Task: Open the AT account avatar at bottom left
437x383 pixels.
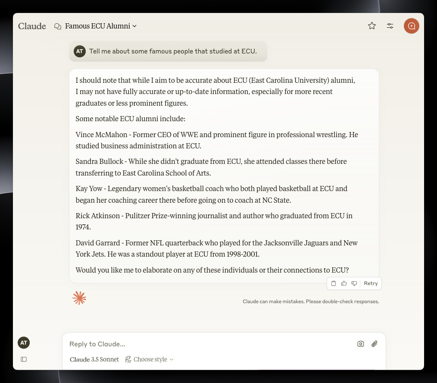Action: coord(24,342)
